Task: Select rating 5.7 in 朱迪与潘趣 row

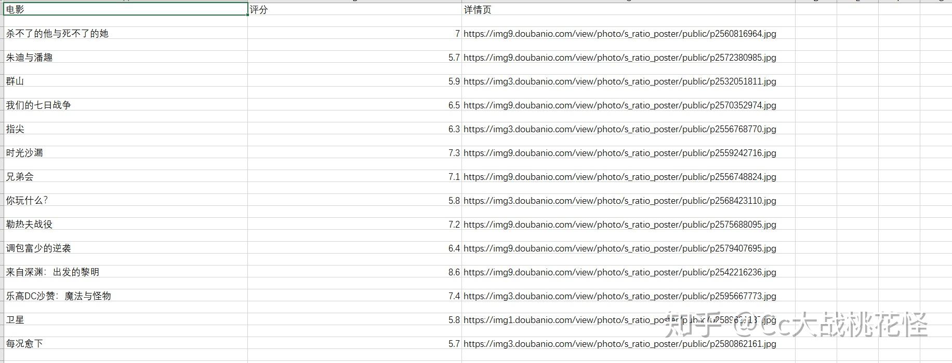Action: pyautogui.click(x=354, y=57)
